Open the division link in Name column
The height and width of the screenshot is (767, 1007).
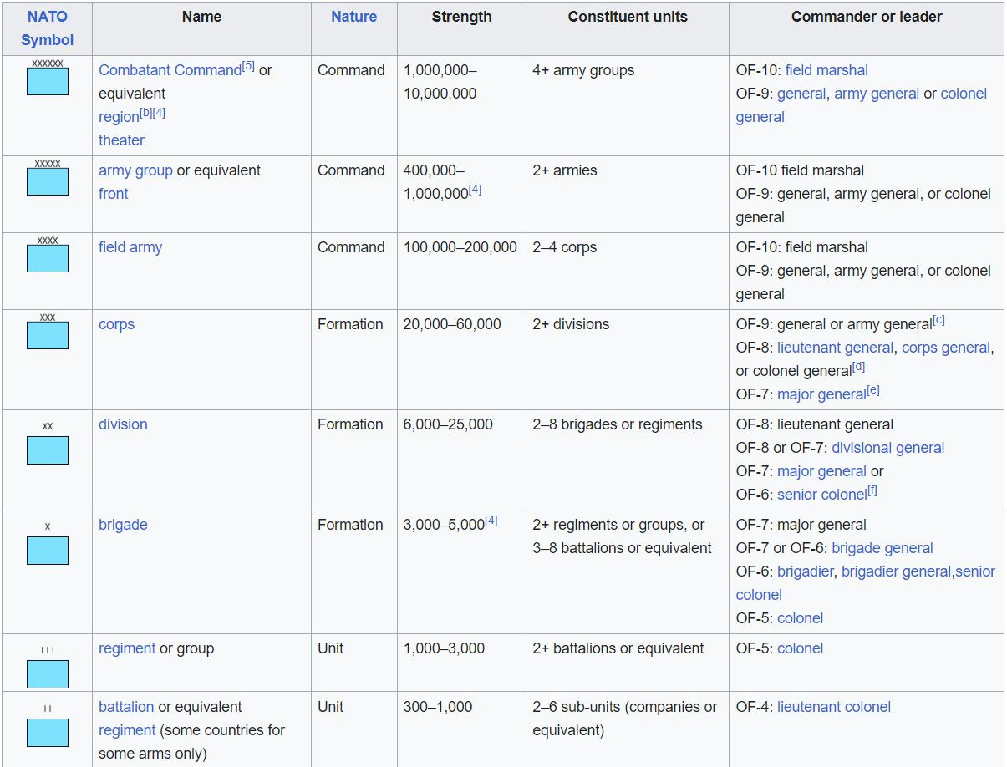click(x=123, y=424)
